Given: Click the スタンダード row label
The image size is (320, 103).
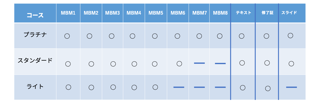Looking at the screenshot, I should [35, 60].
